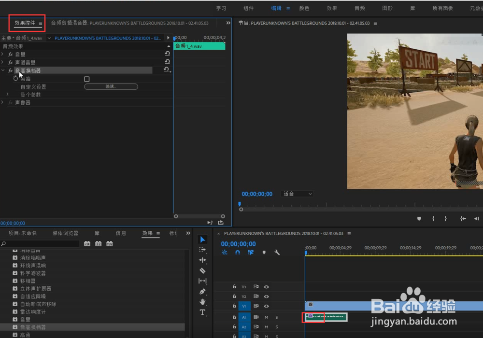483x338 pixels.
Task: Select the Type tool
Action: (202, 312)
